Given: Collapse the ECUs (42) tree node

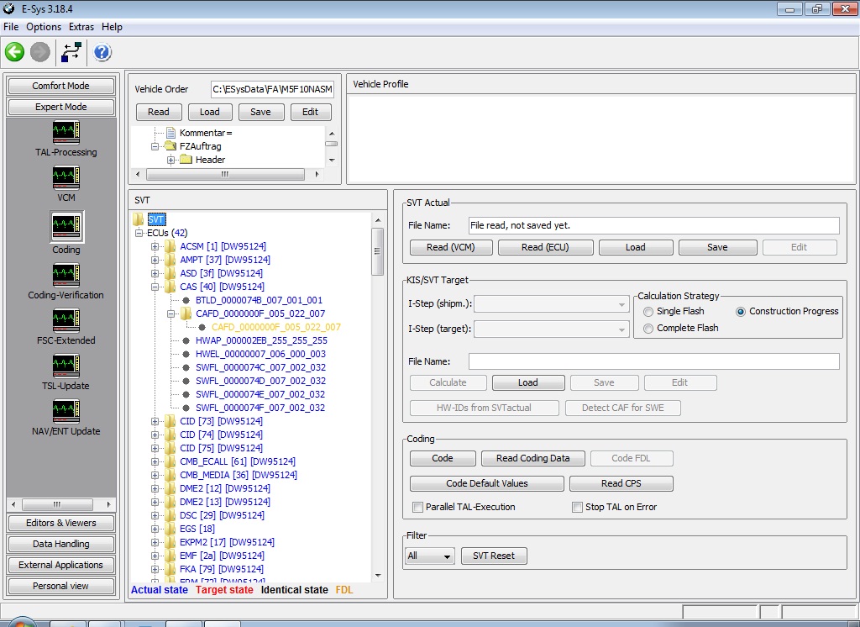Looking at the screenshot, I should point(139,234).
